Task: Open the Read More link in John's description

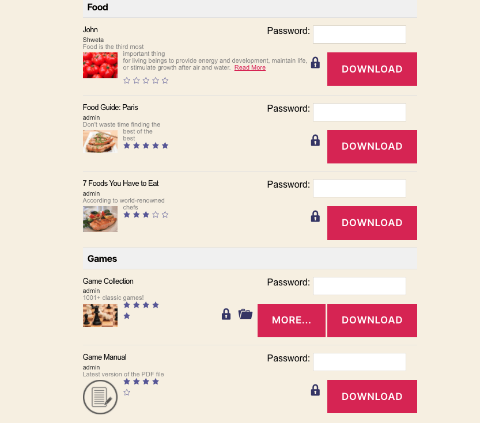Action: (x=250, y=67)
